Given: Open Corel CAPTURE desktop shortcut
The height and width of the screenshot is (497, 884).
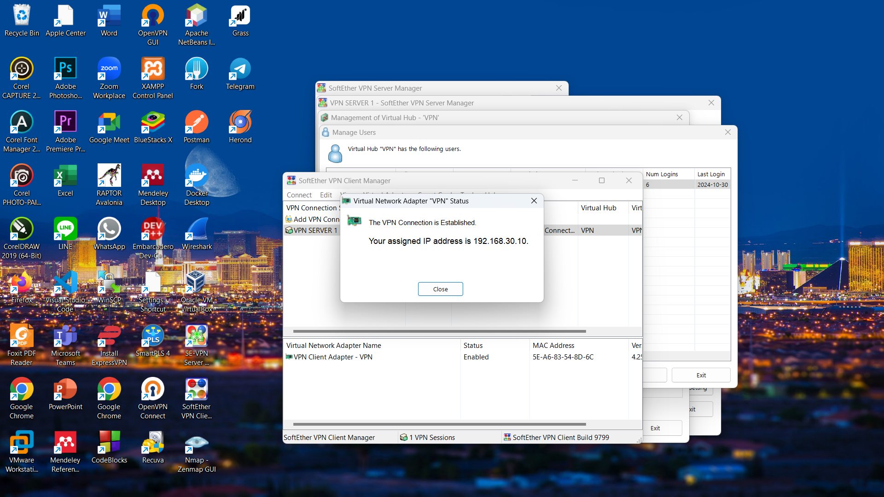Looking at the screenshot, I should pos(22,78).
